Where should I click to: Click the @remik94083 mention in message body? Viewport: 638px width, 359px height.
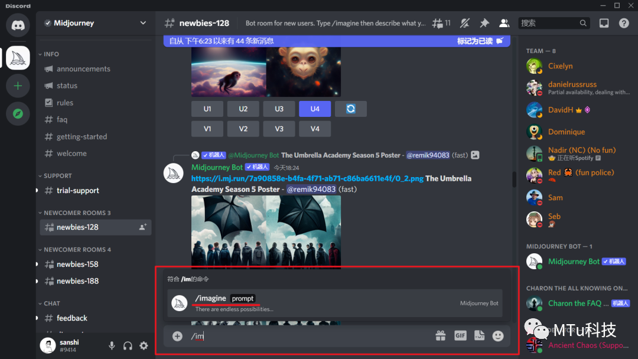click(311, 189)
